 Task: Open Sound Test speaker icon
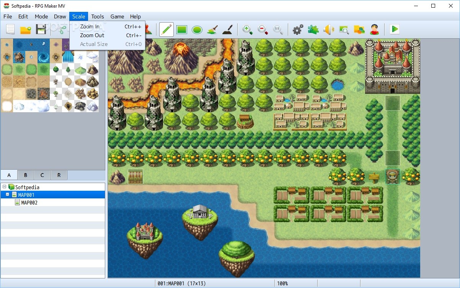click(328, 29)
